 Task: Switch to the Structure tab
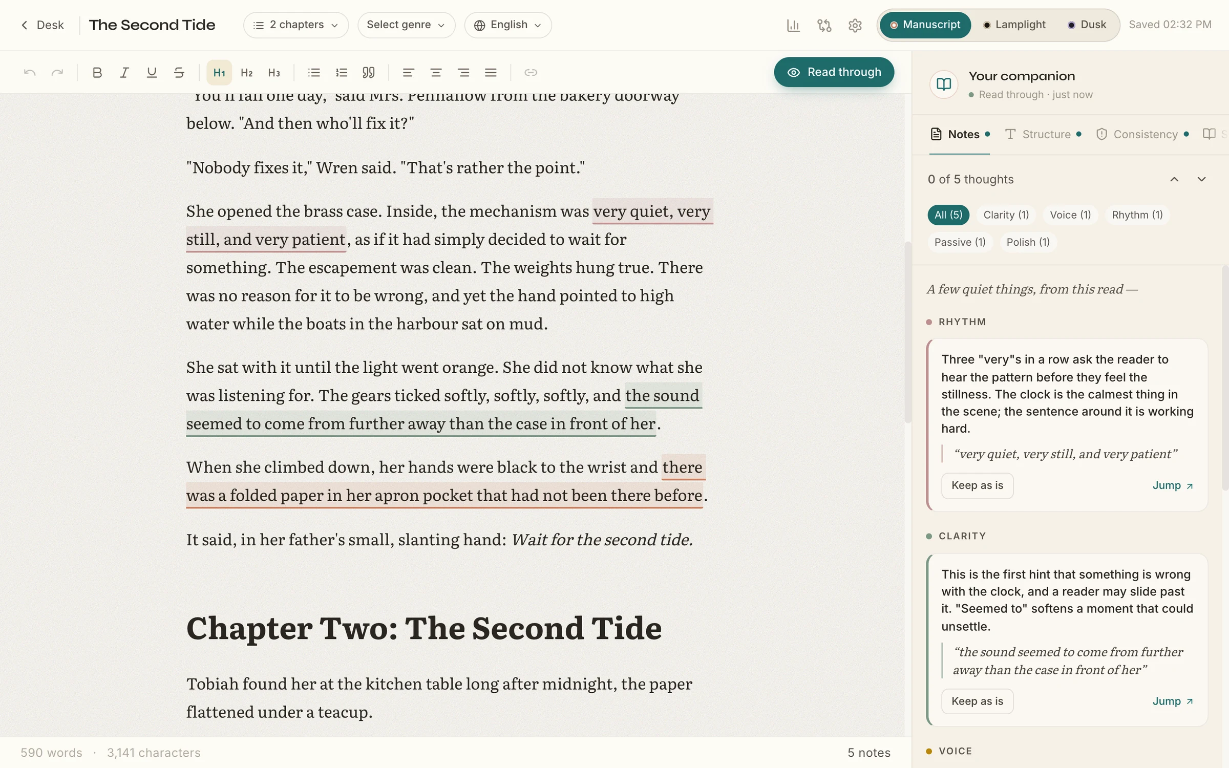(x=1043, y=135)
